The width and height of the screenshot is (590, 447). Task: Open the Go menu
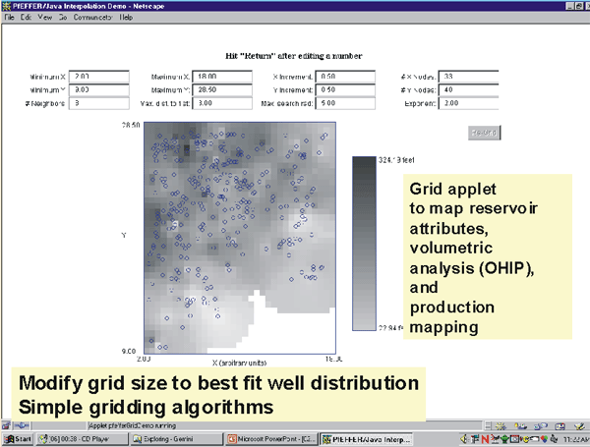[63, 18]
